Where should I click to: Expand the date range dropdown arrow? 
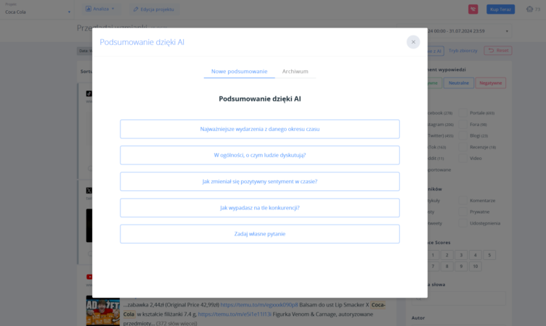click(507, 32)
